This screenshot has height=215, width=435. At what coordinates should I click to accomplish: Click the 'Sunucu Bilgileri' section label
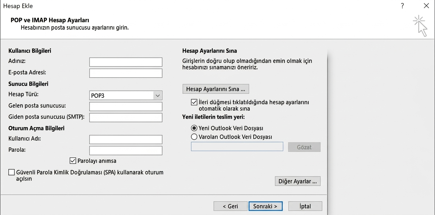[28, 84]
